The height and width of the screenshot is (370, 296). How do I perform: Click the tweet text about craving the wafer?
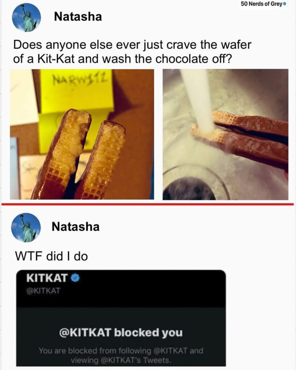coord(132,52)
